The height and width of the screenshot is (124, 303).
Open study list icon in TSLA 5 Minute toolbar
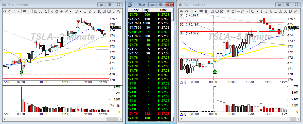tap(191, 11)
